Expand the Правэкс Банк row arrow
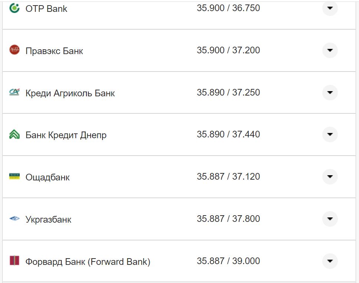This screenshot has width=359, height=283. [330, 50]
